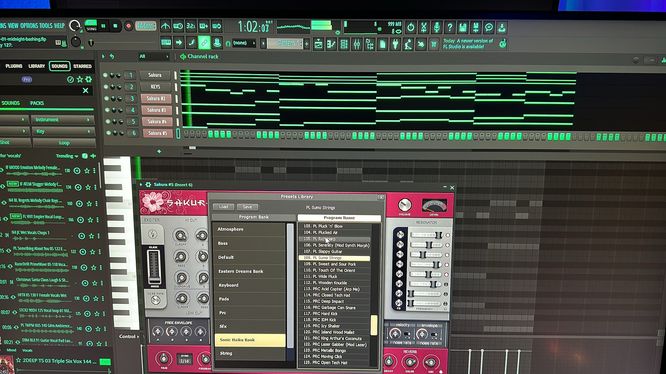Open browser settings gear icon
Screen dimensions: 666x374
point(89,79)
